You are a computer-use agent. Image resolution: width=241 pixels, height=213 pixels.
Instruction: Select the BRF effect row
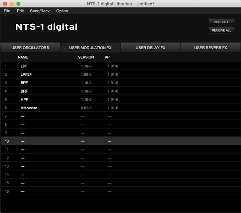point(120,91)
